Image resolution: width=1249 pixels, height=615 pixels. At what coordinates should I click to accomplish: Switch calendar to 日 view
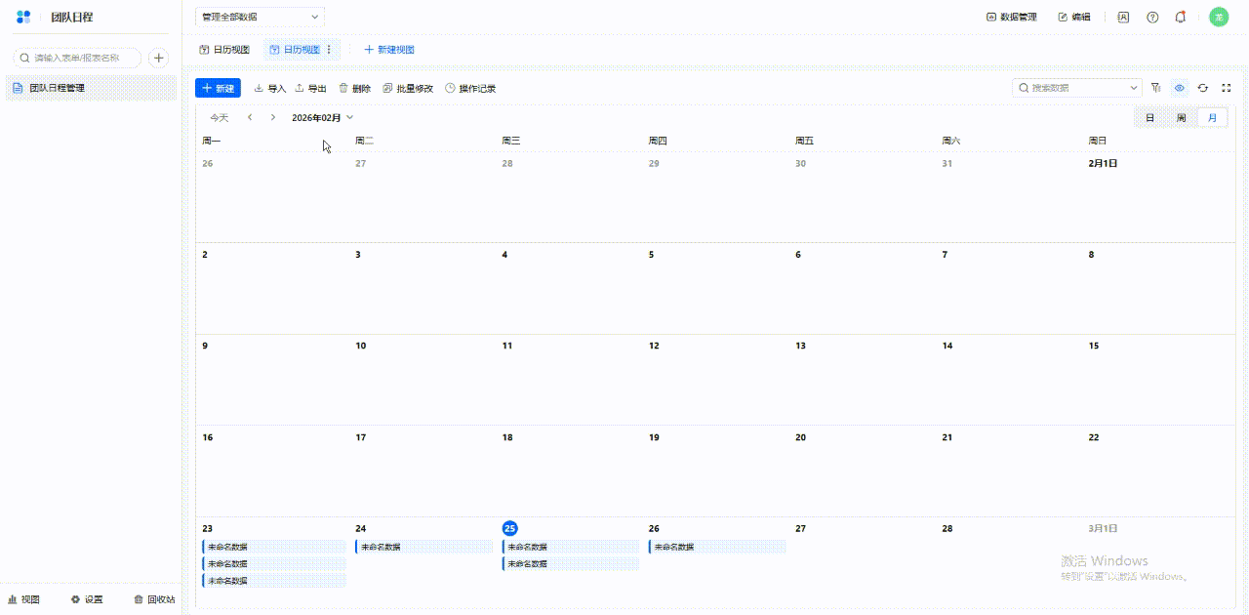pyautogui.click(x=1149, y=118)
